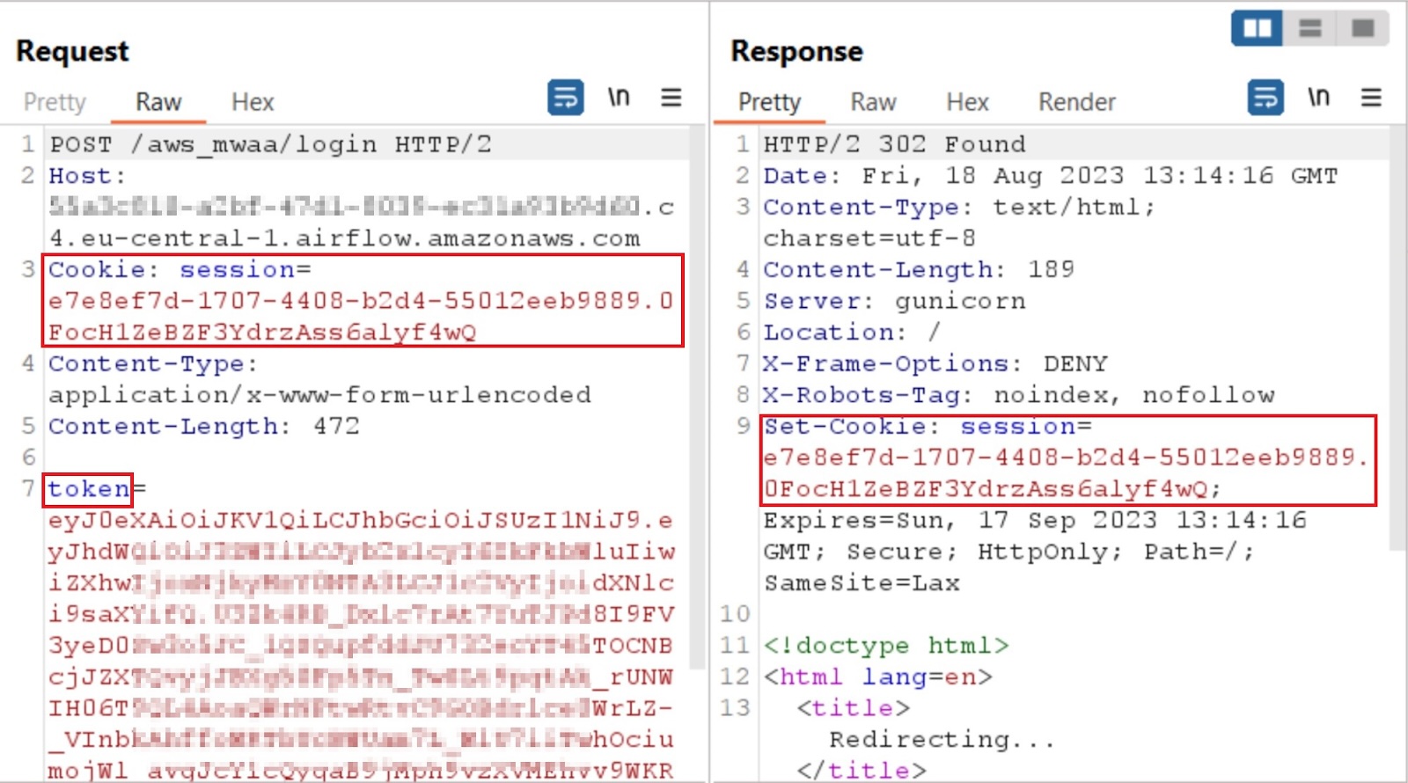Open the Request panel hamburger menu
1408x783 pixels.
pos(671,97)
